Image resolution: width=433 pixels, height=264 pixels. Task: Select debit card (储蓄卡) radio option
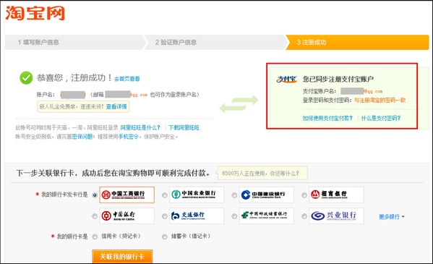pyautogui.click(x=165, y=237)
